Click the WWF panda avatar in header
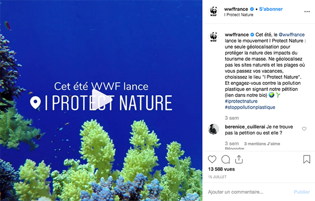Image resolution: width=315 pixels, height=201 pixels. [213, 11]
